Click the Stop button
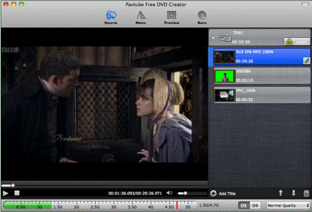Image resolution: width=312 pixels, height=212 pixels. [x=17, y=193]
